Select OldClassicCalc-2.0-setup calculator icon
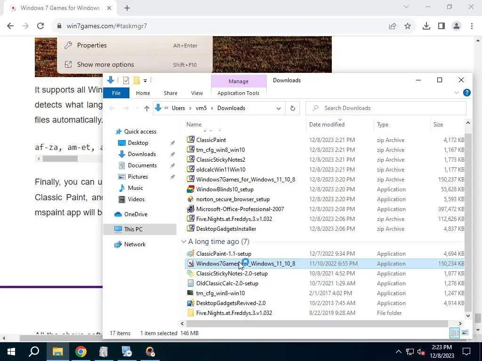Screen dimensions: 482x361 [191, 283]
